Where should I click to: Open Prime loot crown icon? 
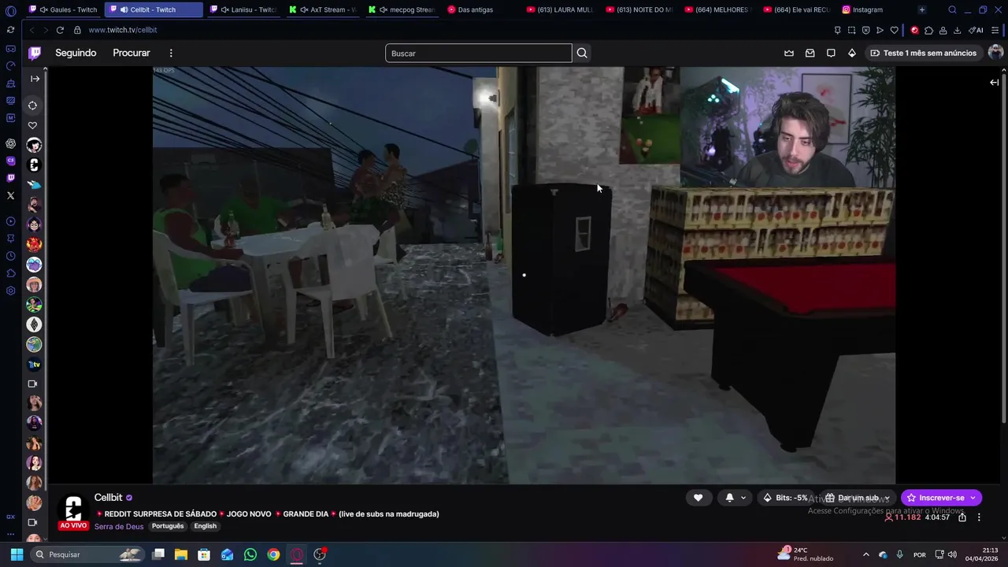click(x=789, y=53)
